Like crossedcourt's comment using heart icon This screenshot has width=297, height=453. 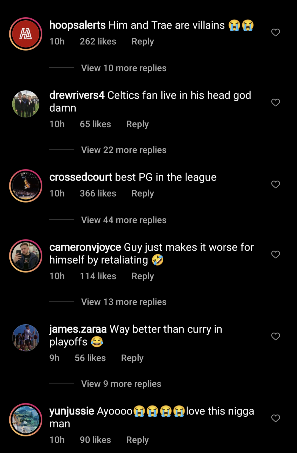coord(276,184)
